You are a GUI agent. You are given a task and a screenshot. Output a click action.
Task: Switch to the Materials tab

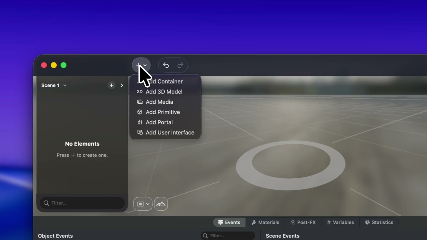click(265, 222)
